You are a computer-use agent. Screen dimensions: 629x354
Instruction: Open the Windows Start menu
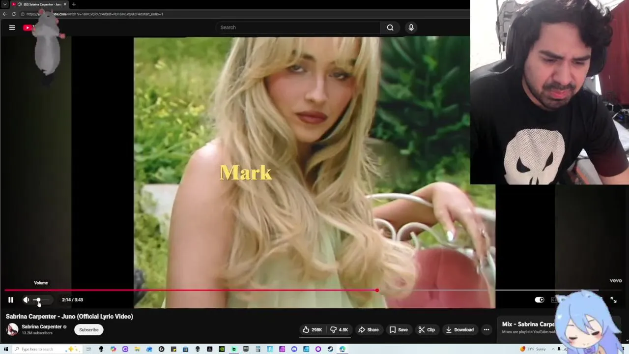pos(5,349)
